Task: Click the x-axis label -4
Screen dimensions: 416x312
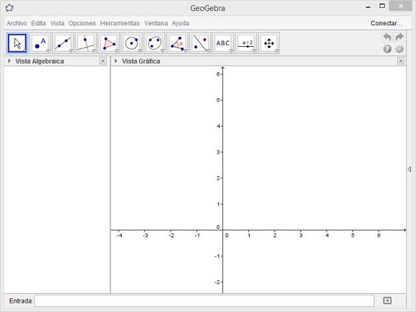Action: pos(120,235)
